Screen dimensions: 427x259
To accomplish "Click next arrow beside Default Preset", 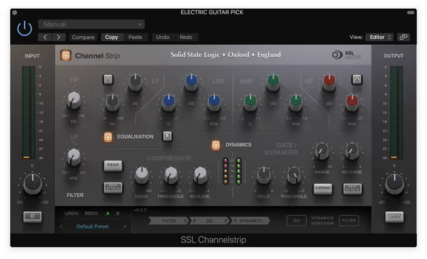I will (125, 226).
